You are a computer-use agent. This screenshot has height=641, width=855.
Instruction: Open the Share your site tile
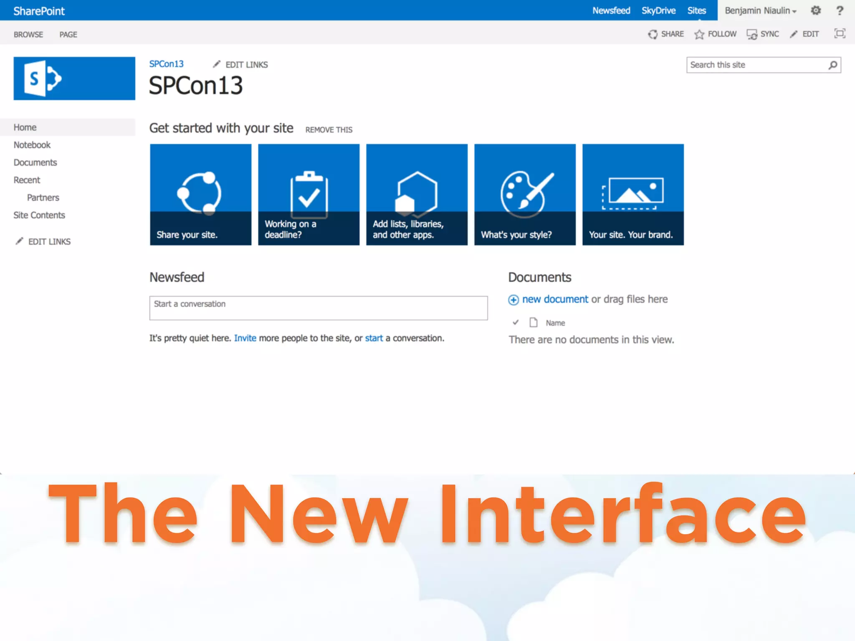200,194
